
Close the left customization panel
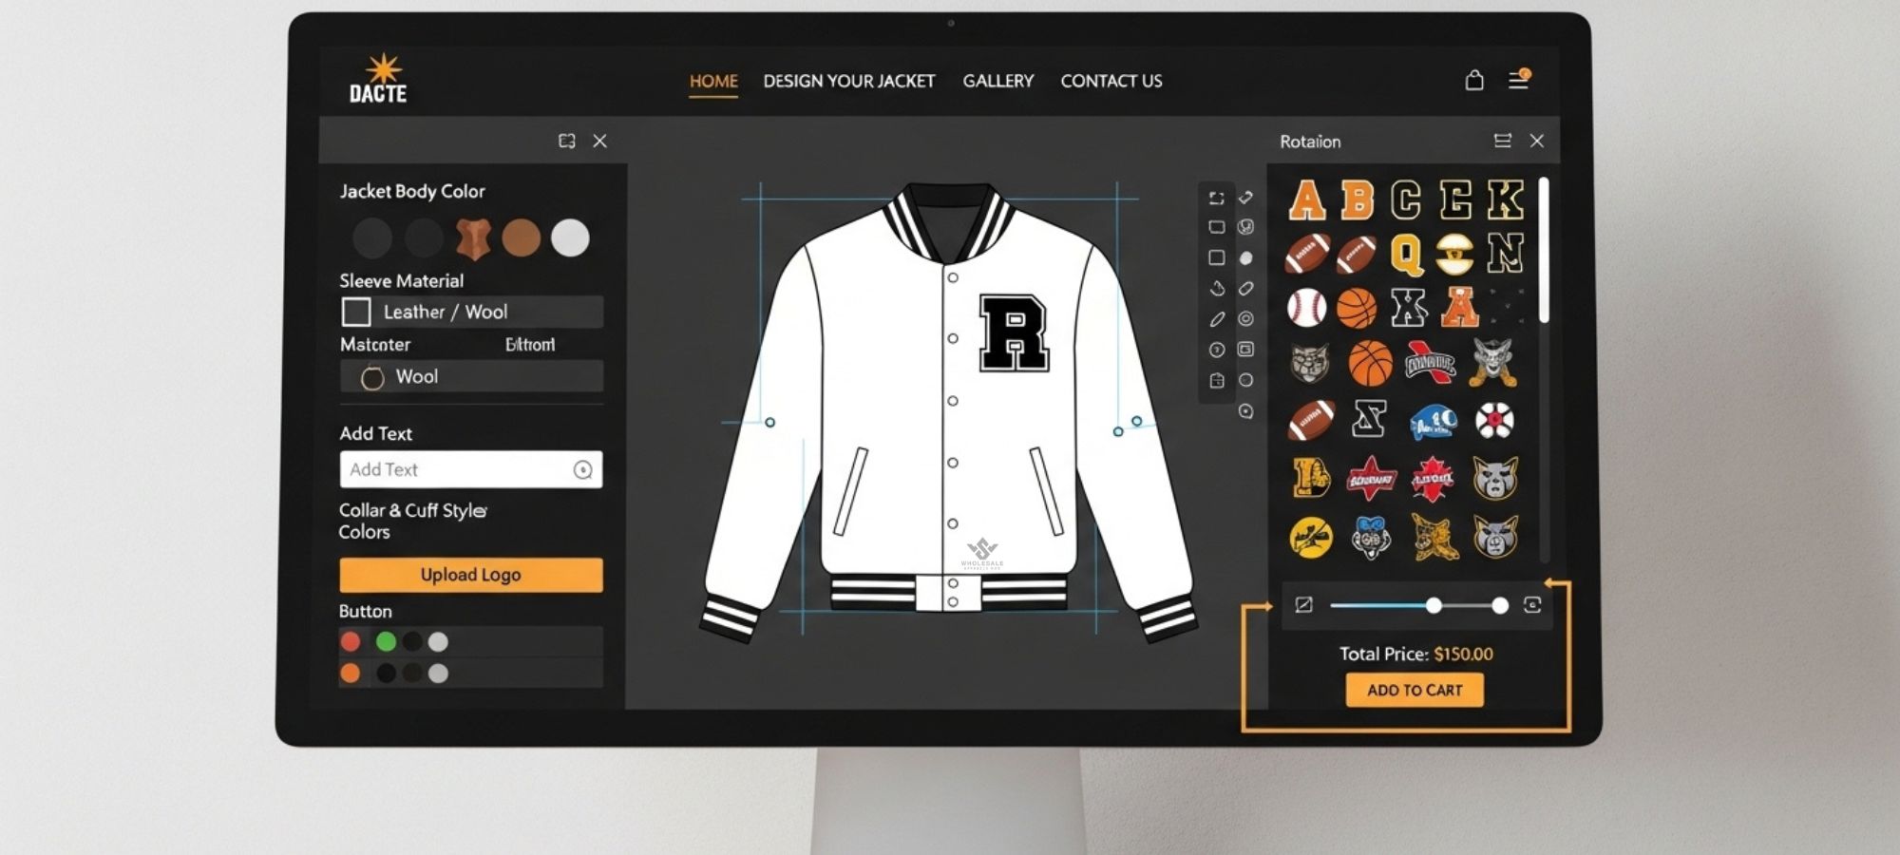pos(599,141)
